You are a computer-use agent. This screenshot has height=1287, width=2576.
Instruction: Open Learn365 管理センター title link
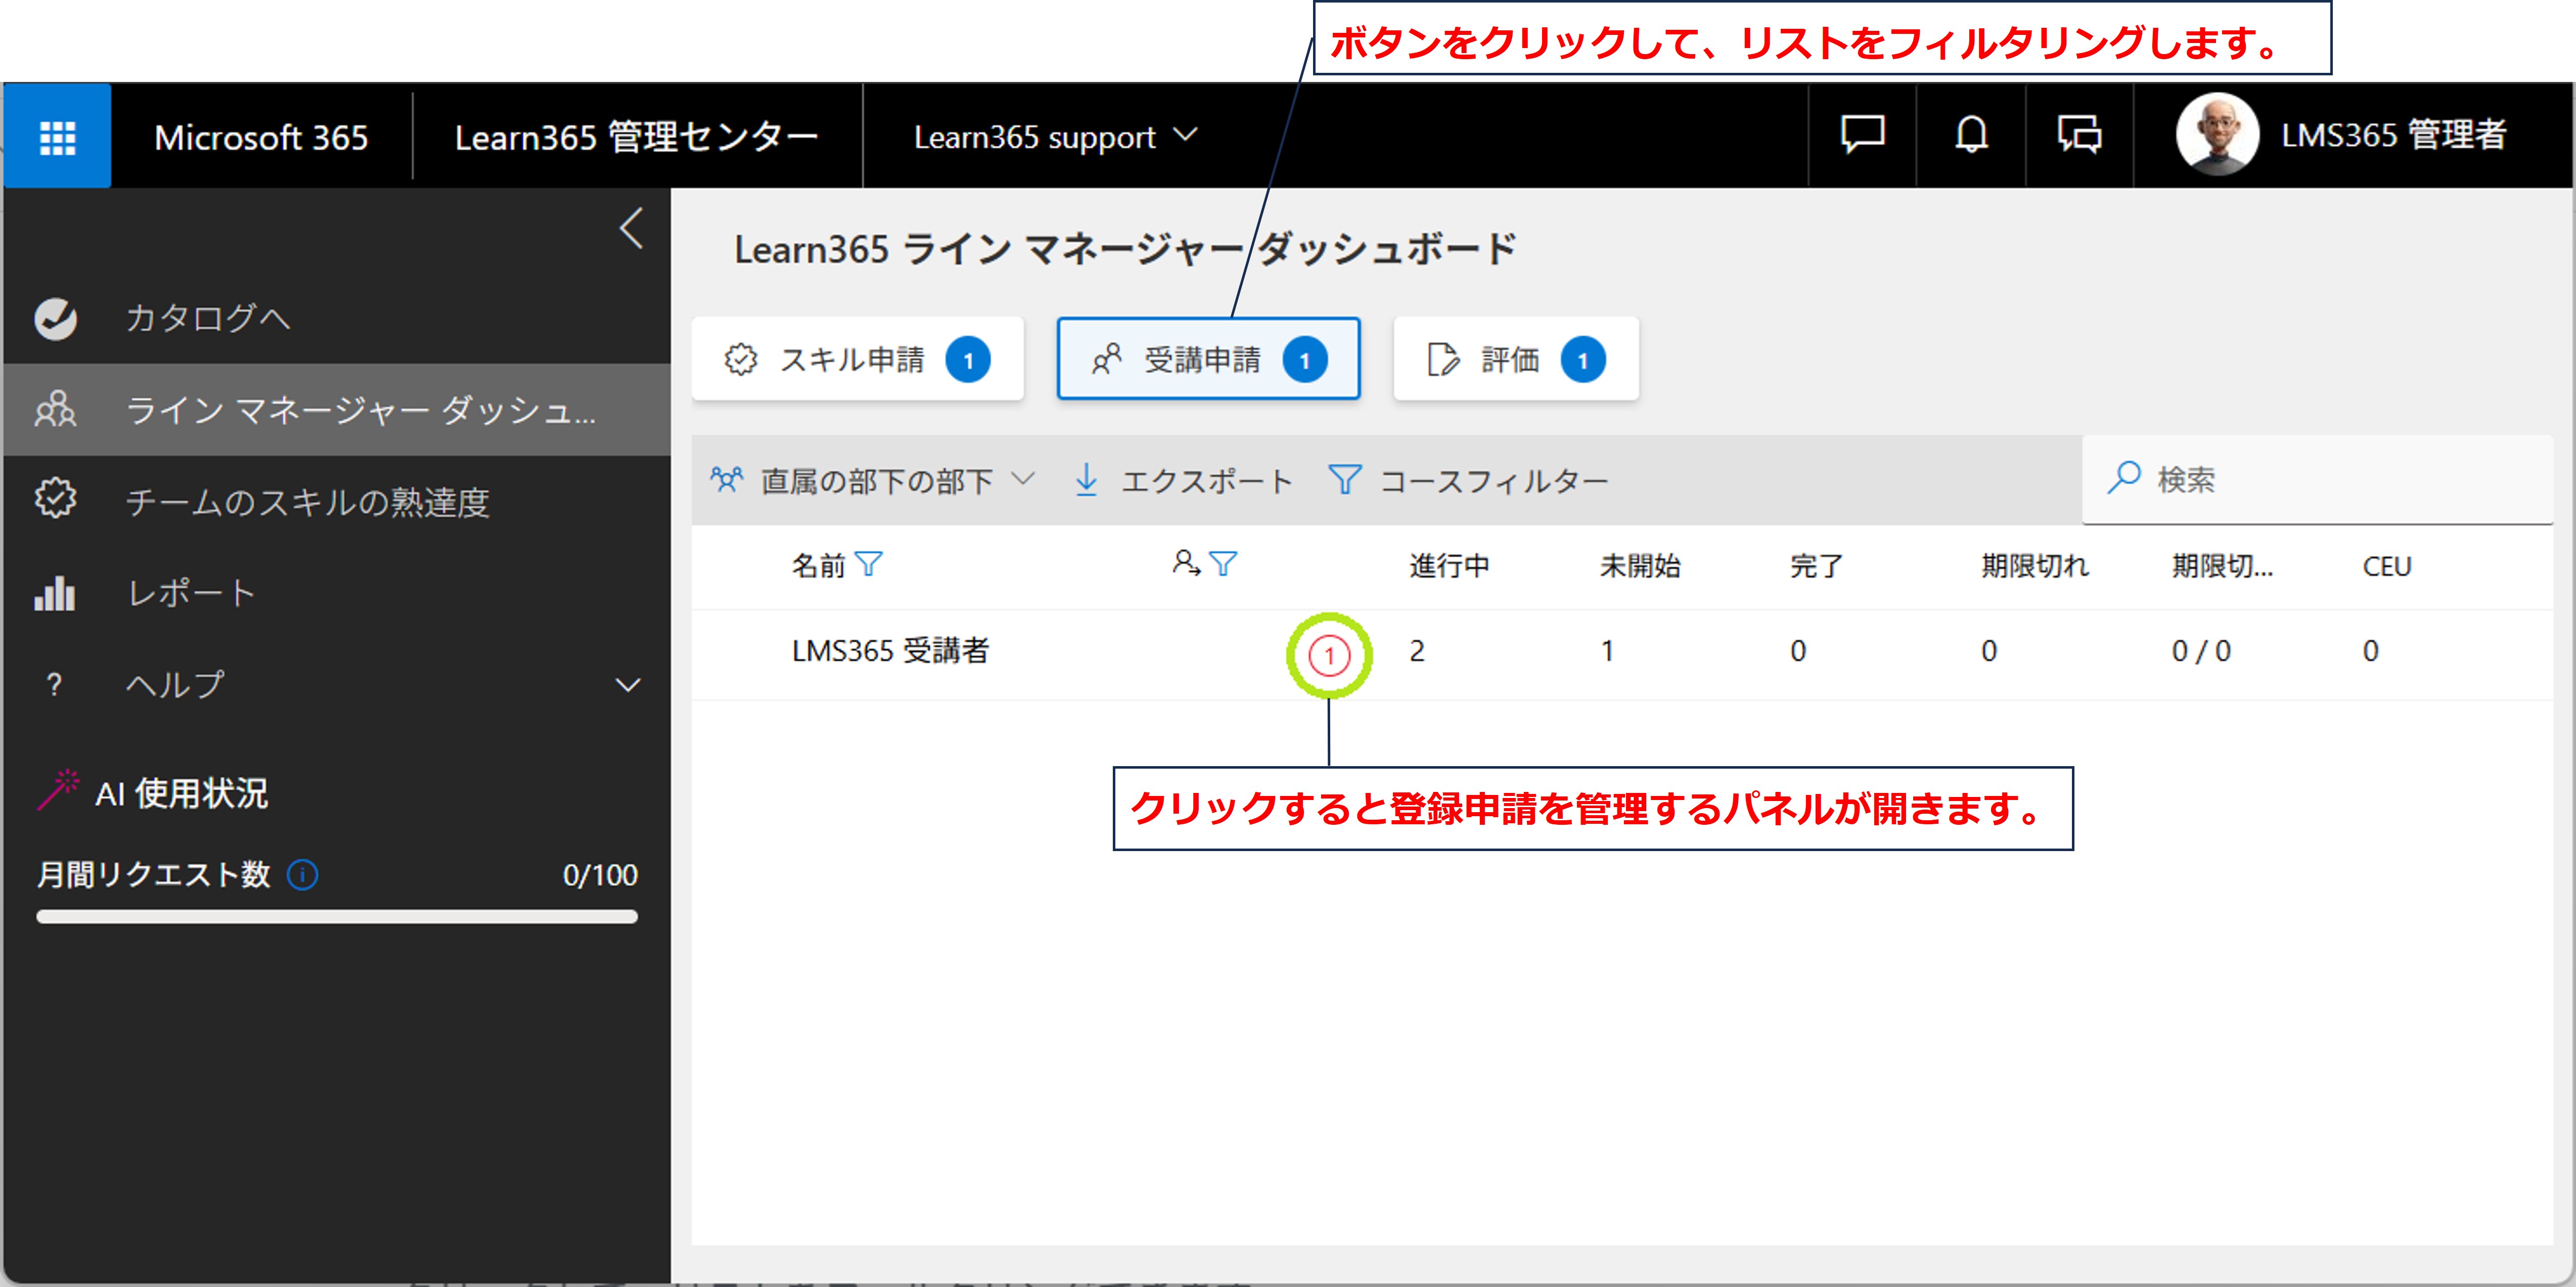click(x=636, y=136)
